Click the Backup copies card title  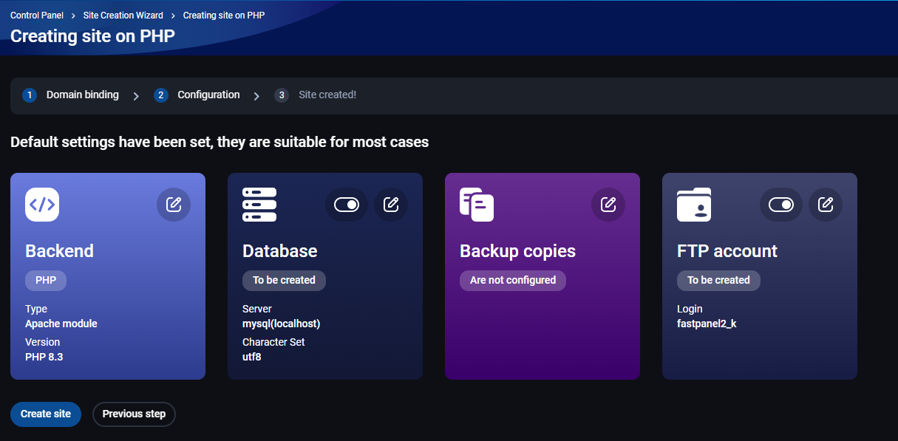pos(517,251)
